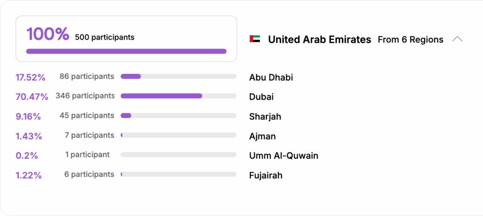Viewport: 483px width, 216px height.
Task: Collapse the regions list chevron
Action: 457,39
